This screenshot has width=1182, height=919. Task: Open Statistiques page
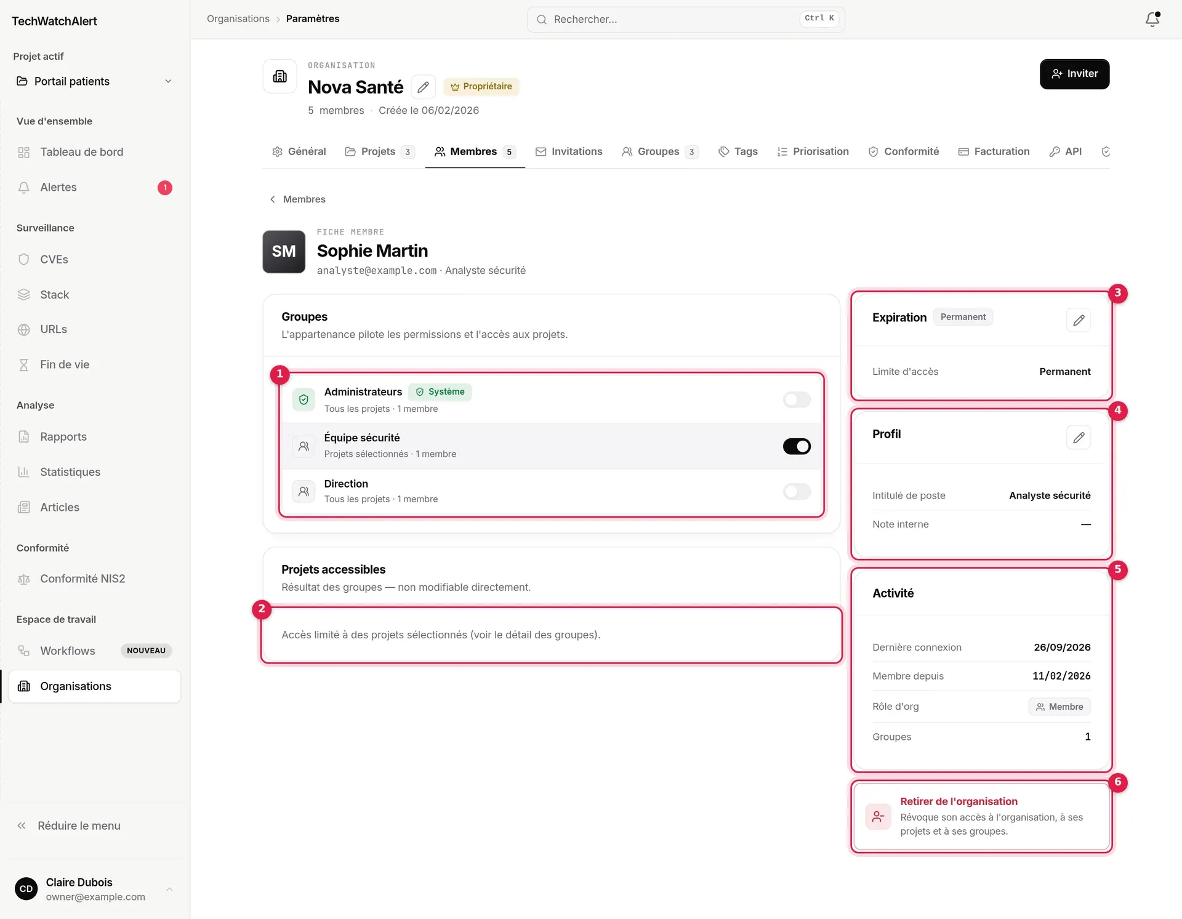coord(94,472)
